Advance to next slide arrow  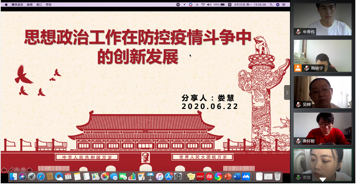[30, 170]
